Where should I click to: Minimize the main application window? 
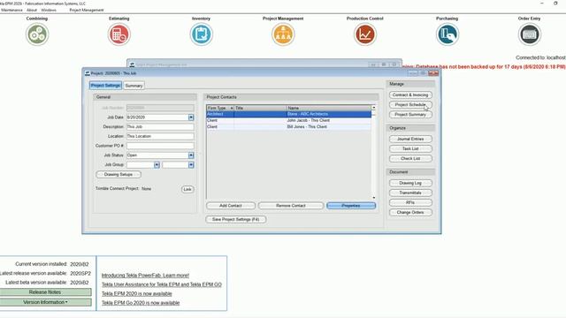coord(542,4)
